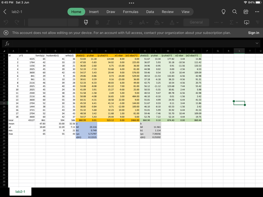263x197 pixels.
Task: Tap the battery indicator in status bar
Action: click(258, 2)
